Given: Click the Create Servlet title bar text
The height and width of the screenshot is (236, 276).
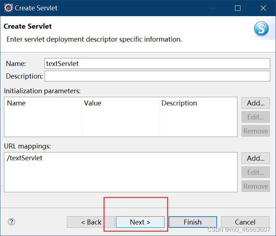Looking at the screenshot, I should coord(36,8).
